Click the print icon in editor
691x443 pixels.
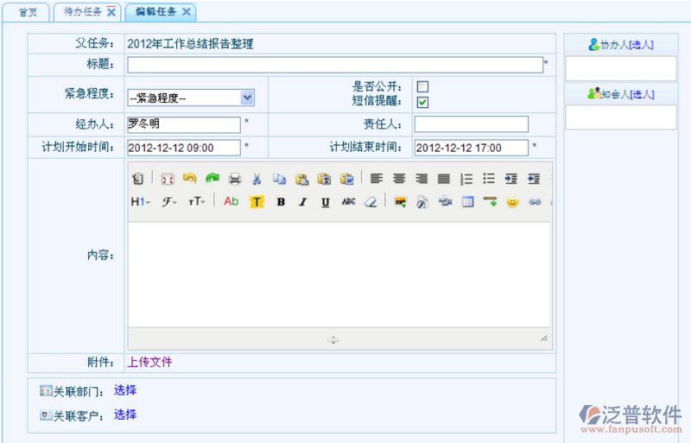pyautogui.click(x=234, y=179)
